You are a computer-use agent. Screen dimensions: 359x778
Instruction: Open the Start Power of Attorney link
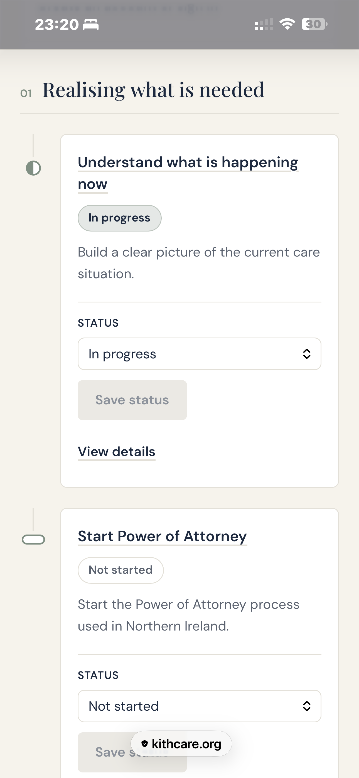click(x=162, y=536)
